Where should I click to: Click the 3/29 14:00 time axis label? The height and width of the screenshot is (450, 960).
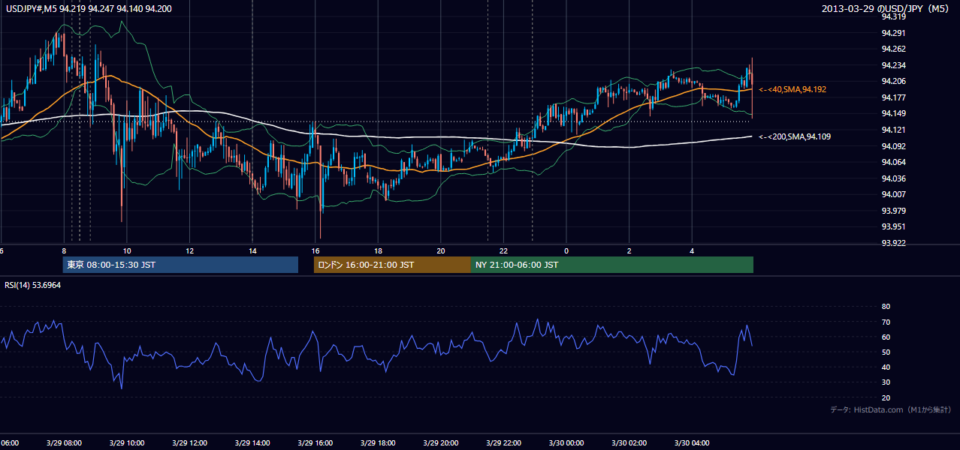(252, 442)
